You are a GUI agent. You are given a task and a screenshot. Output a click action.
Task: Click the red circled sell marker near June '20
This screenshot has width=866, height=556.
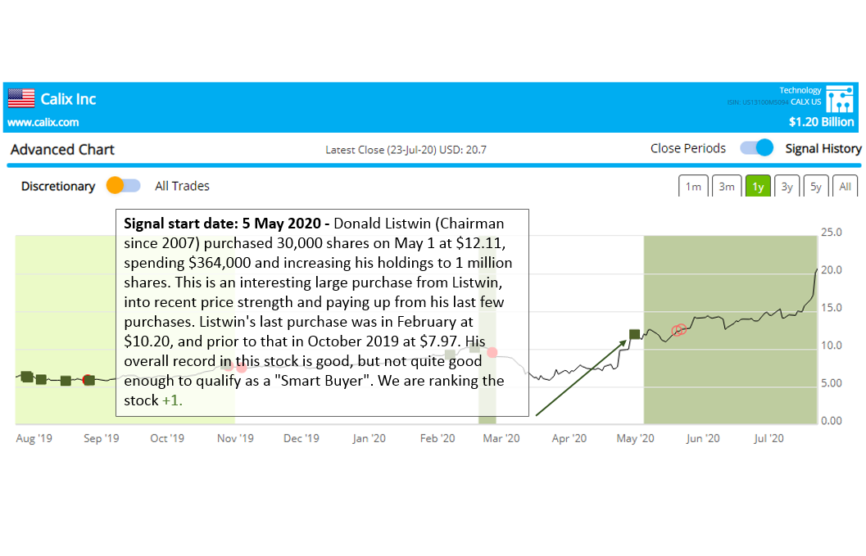click(678, 330)
